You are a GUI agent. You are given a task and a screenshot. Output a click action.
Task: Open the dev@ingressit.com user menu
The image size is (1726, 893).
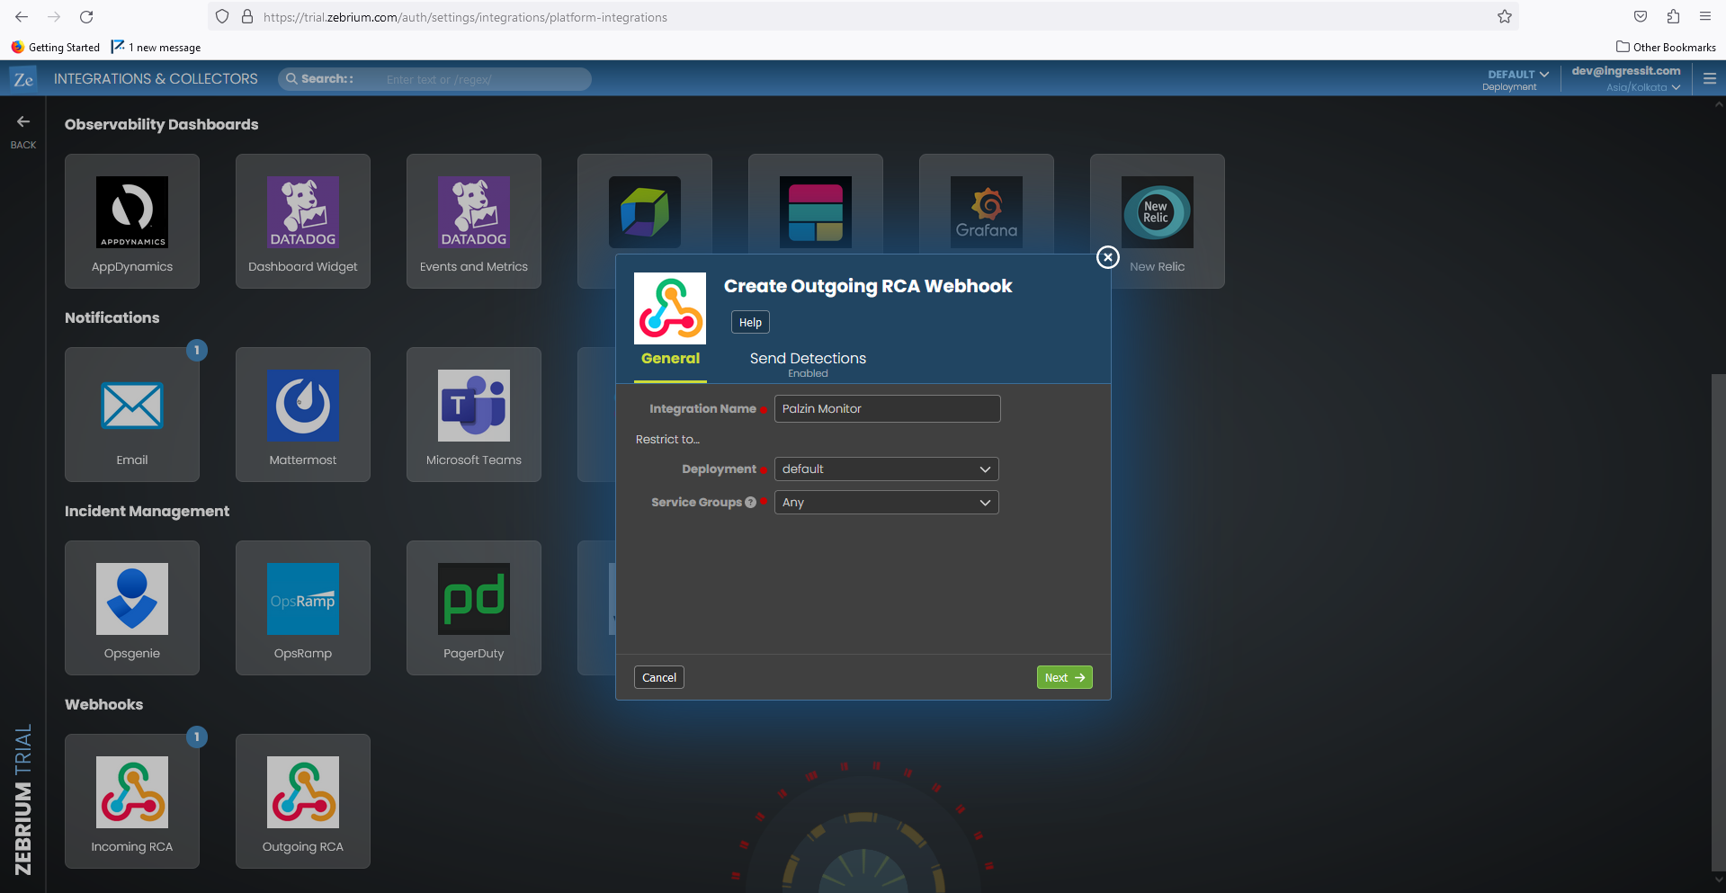pos(1626,79)
